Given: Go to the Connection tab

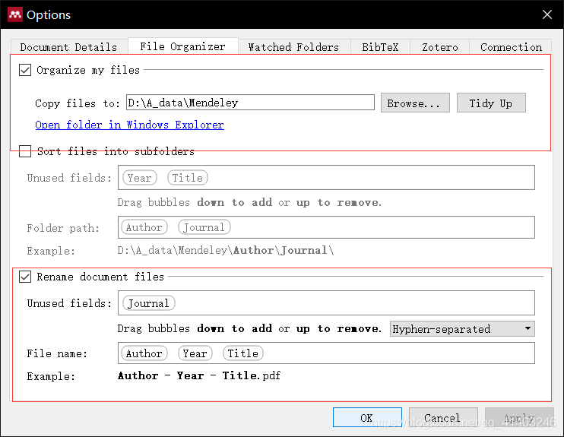Looking at the screenshot, I should coord(511,47).
